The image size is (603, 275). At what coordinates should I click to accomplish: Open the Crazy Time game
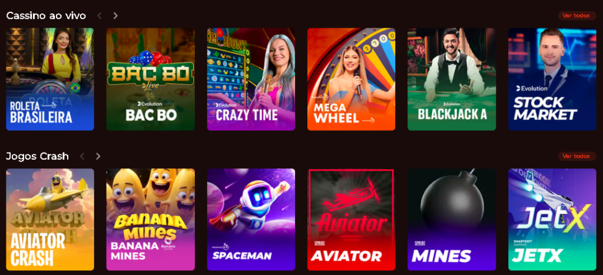(251, 79)
